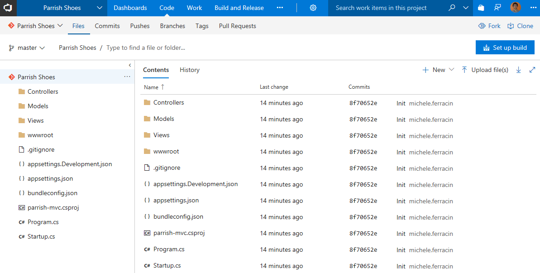Screen dimensions: 540x273
Task: Open the Pull Requests tab
Action: click(x=237, y=26)
